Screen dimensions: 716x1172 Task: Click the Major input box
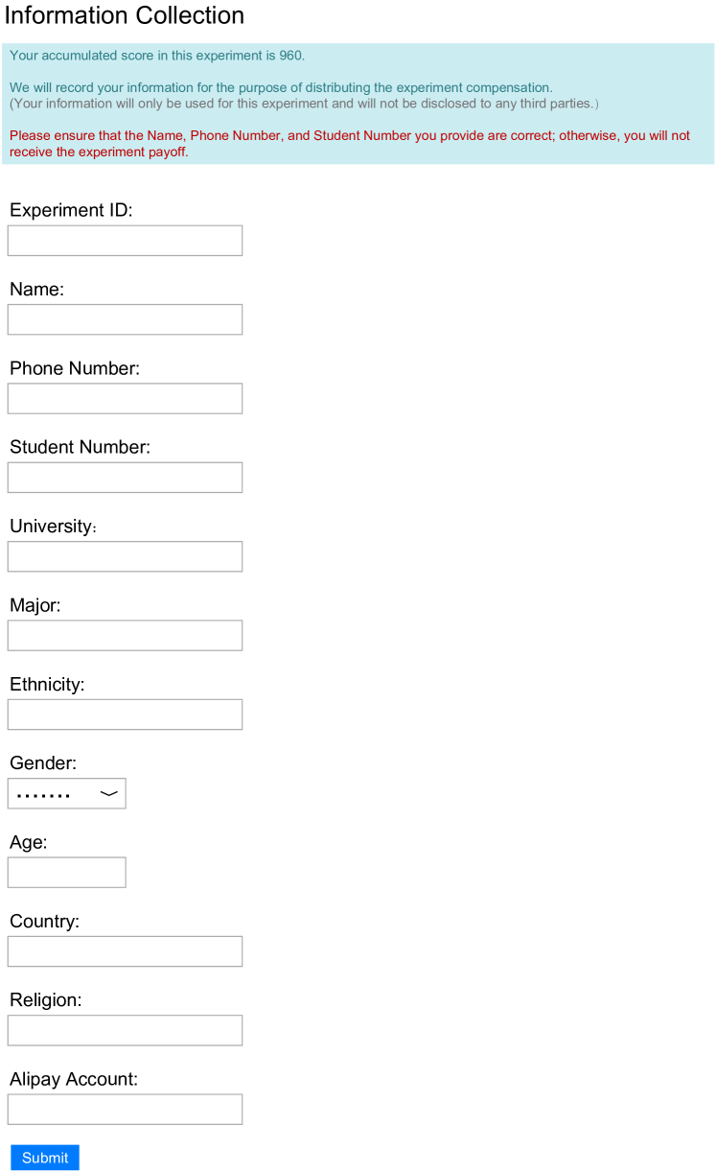pyautogui.click(x=125, y=635)
